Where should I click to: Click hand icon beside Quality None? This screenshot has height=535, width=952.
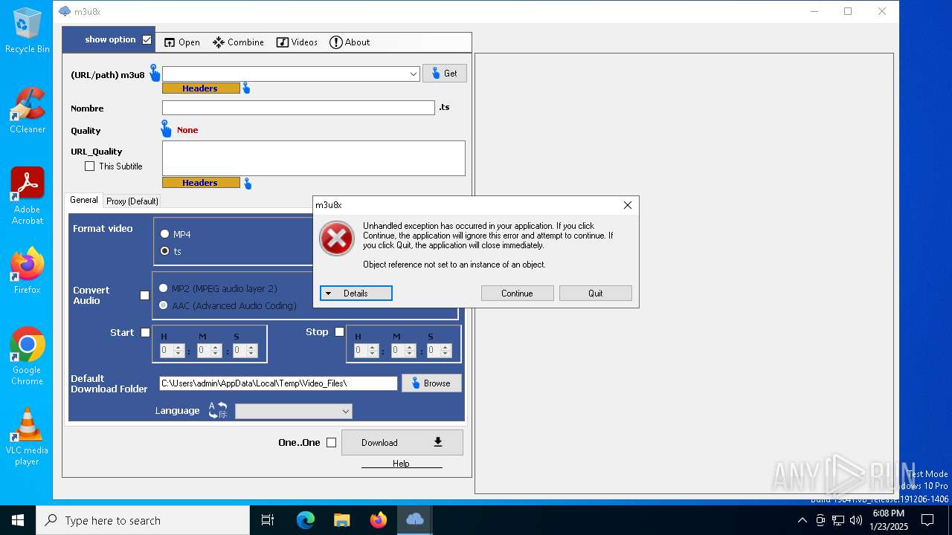point(166,129)
